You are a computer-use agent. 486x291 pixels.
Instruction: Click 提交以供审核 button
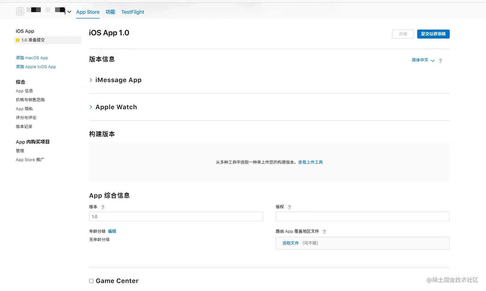point(433,34)
